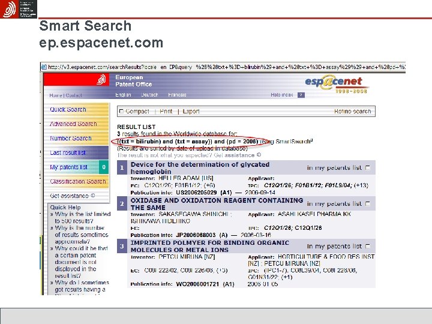432x324 pixels.
Task: Open IMPRINTED POLMYER FOR BINDING result title
Action: pos(209,247)
